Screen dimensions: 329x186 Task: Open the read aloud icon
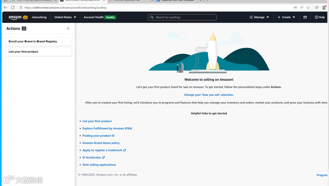[x=302, y=8]
